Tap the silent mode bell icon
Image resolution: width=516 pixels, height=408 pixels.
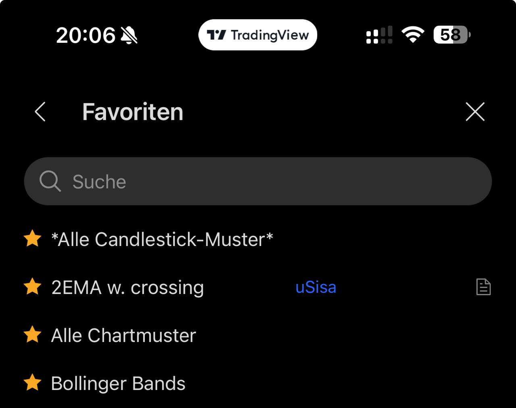point(129,35)
